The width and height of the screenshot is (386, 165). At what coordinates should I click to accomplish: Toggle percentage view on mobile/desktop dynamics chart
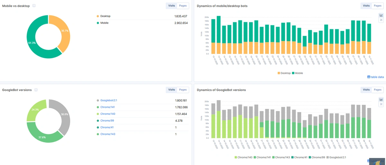381,20
